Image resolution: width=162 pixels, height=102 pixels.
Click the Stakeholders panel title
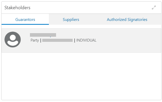point(17,8)
